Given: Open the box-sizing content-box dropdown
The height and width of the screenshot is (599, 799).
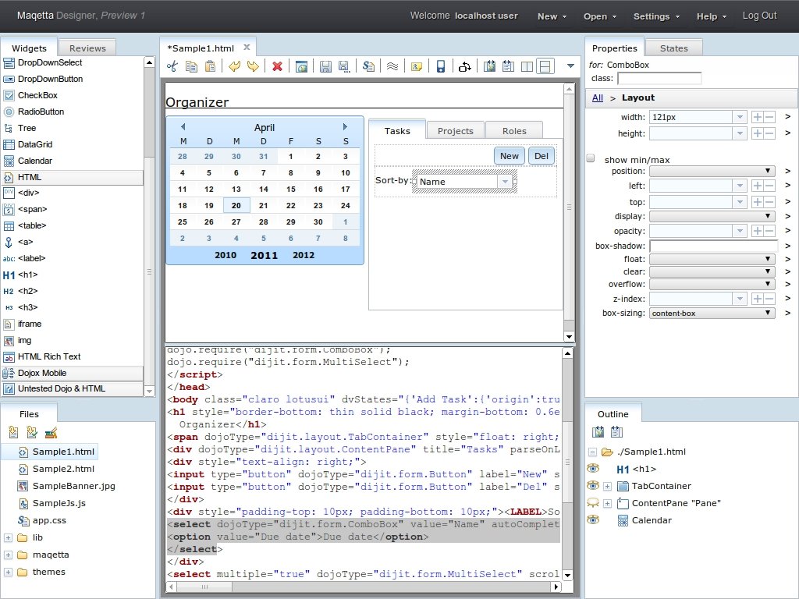Looking at the screenshot, I should (712, 314).
